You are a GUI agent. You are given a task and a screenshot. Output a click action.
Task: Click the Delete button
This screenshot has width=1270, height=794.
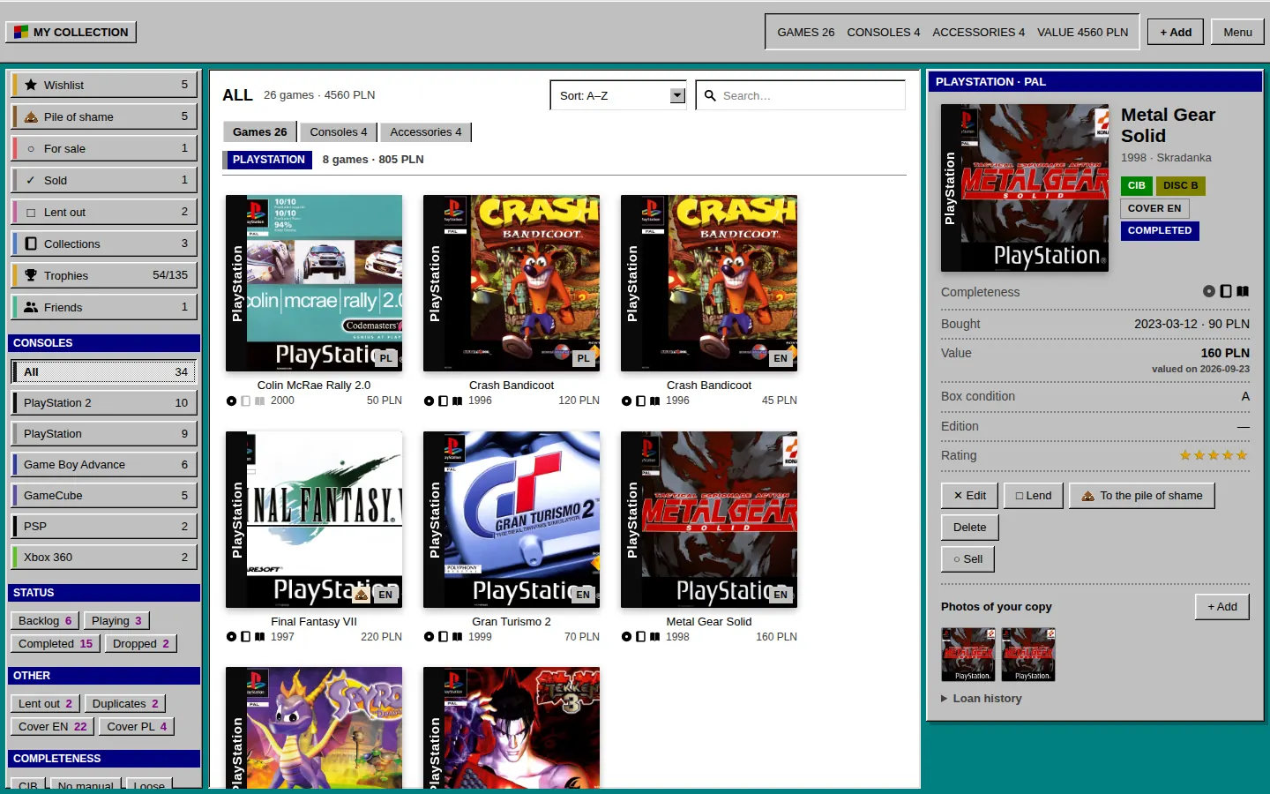(970, 528)
